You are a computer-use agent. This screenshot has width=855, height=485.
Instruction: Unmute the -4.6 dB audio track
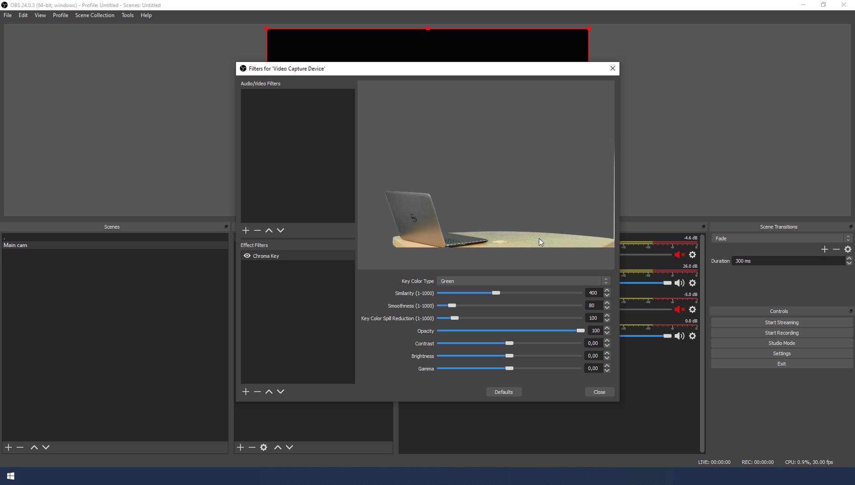(x=680, y=255)
